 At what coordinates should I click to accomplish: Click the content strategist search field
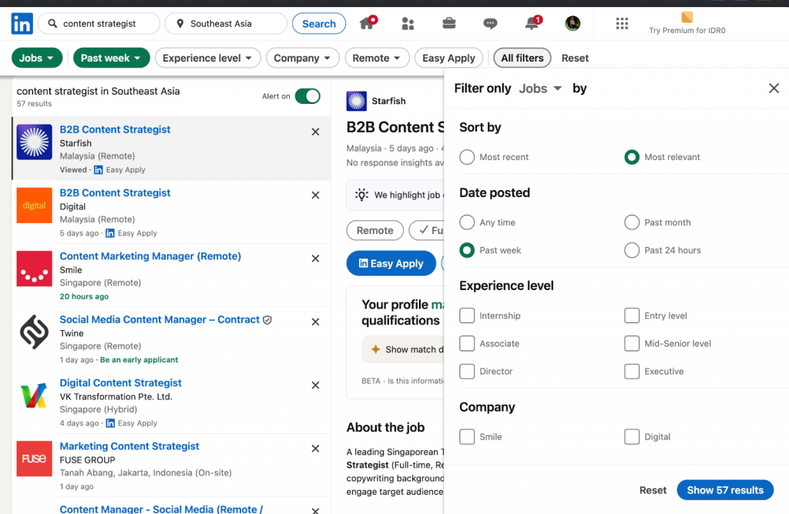tap(108, 24)
